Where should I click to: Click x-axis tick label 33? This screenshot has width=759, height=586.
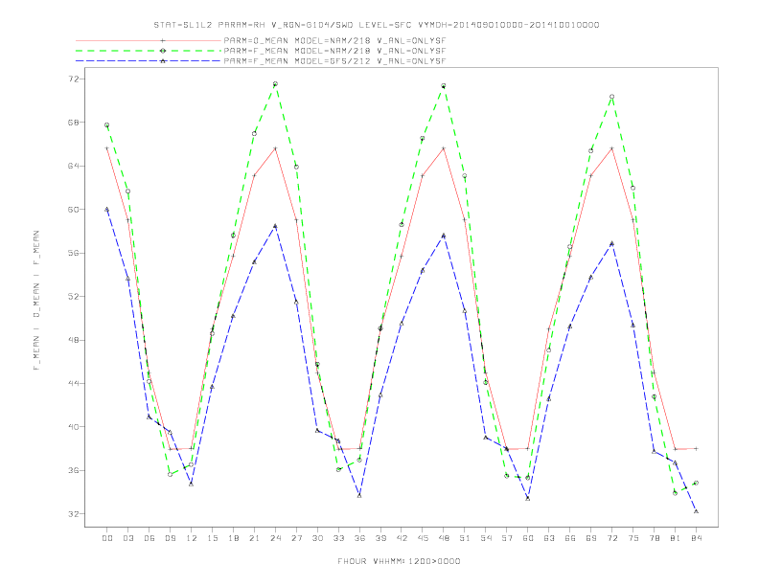pyautogui.click(x=338, y=538)
